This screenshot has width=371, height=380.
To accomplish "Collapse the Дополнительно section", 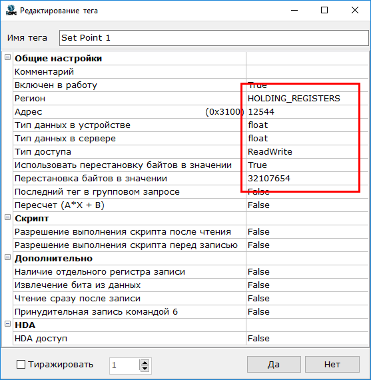I will coord(7,257).
